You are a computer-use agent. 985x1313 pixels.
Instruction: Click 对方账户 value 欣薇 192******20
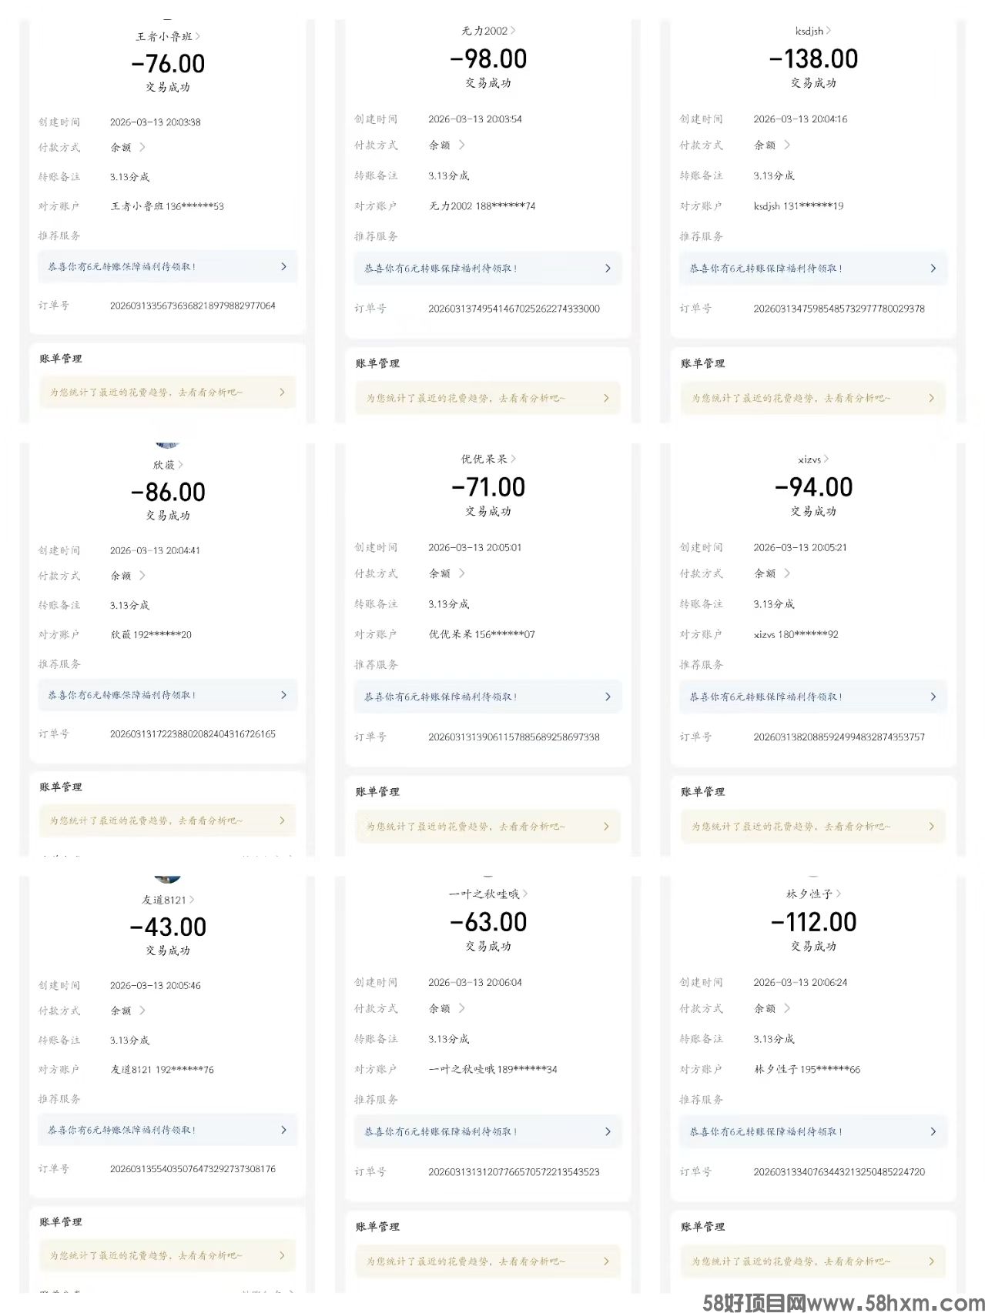click(151, 635)
